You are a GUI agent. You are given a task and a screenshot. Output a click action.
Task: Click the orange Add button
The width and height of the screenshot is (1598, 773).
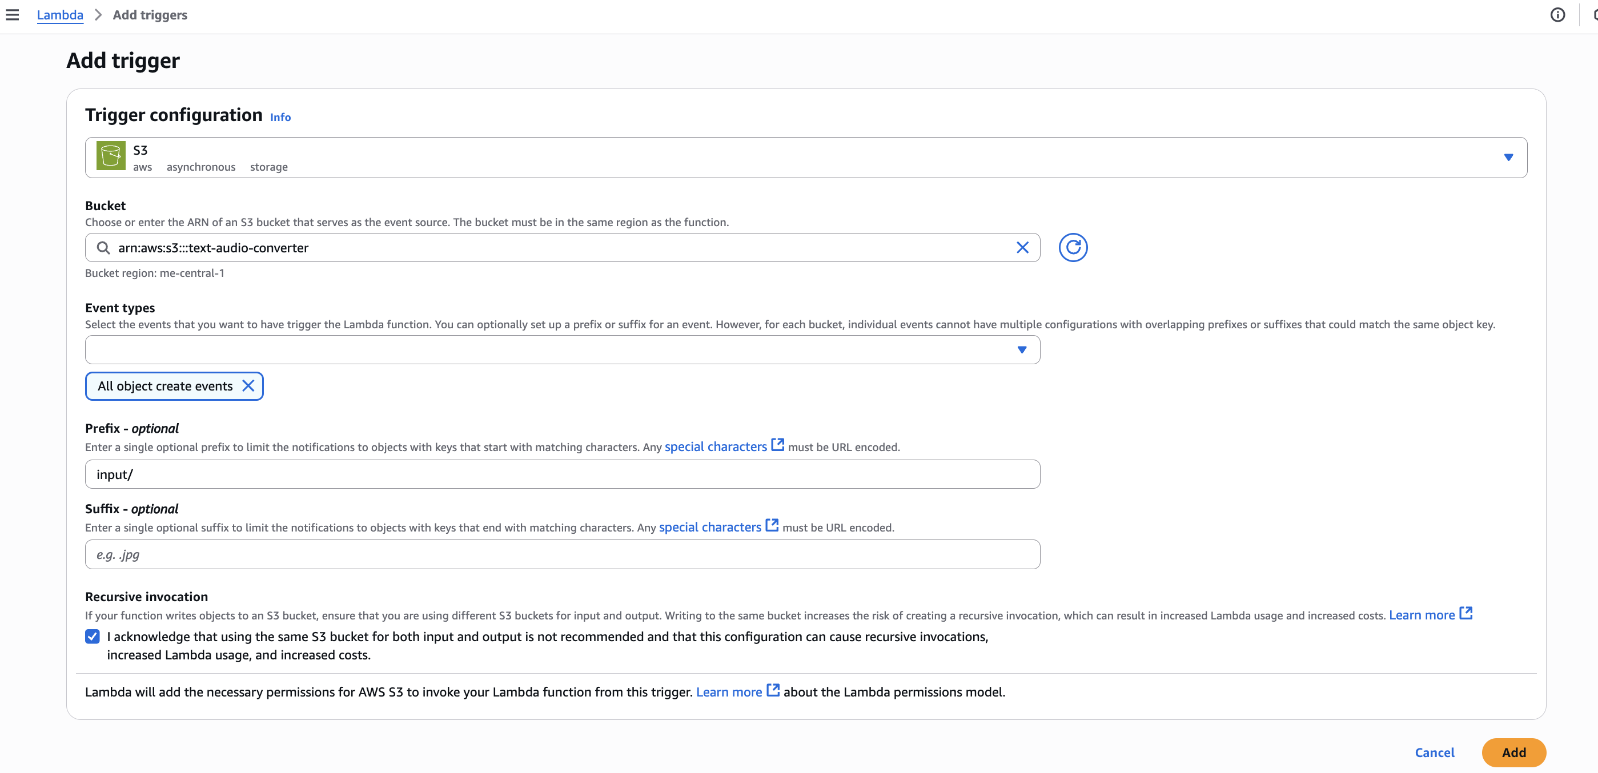[x=1513, y=753]
